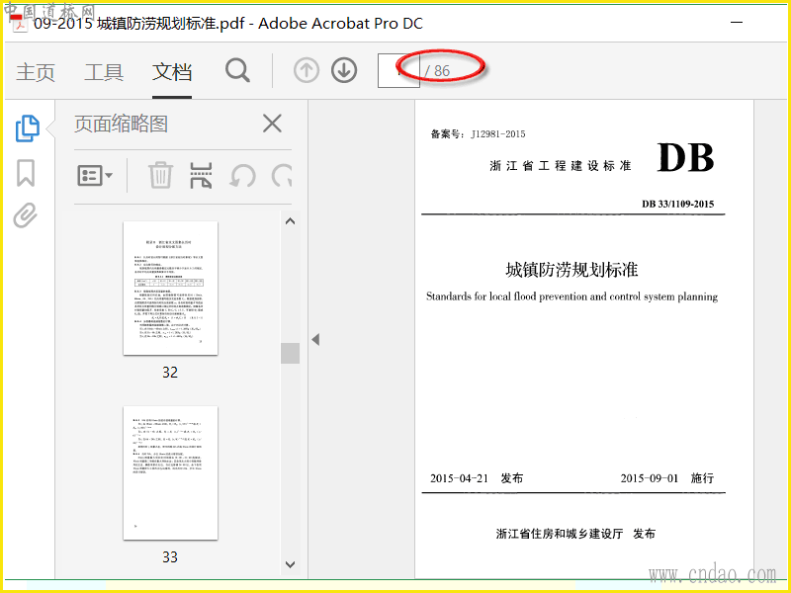Viewport: 791px width, 593px height.
Task: Click the record number J12981-2015 text
Action: point(498,134)
